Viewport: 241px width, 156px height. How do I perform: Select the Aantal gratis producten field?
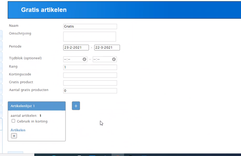(90, 91)
